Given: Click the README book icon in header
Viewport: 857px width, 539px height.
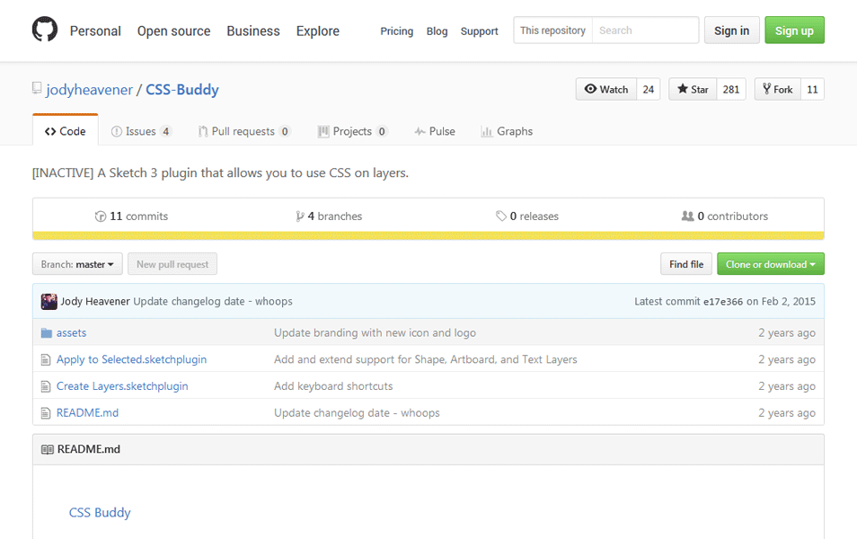Looking at the screenshot, I should pyautogui.click(x=47, y=448).
